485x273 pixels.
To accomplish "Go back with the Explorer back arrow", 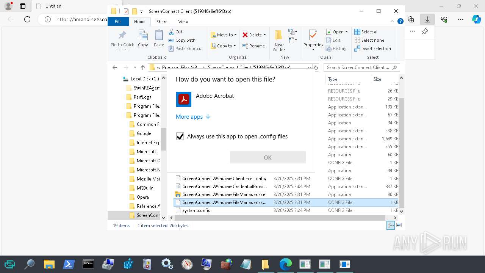I will [x=115, y=67].
